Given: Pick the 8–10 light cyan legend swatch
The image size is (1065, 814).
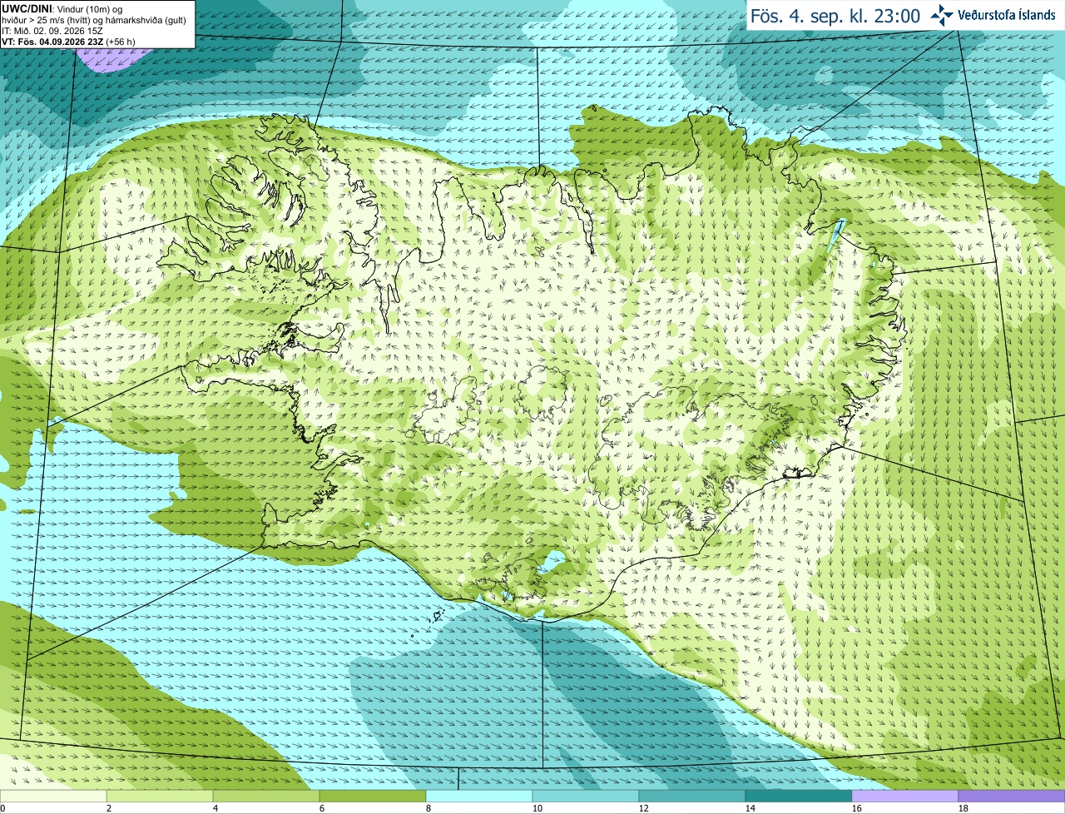Looking at the screenshot, I should point(480,797).
